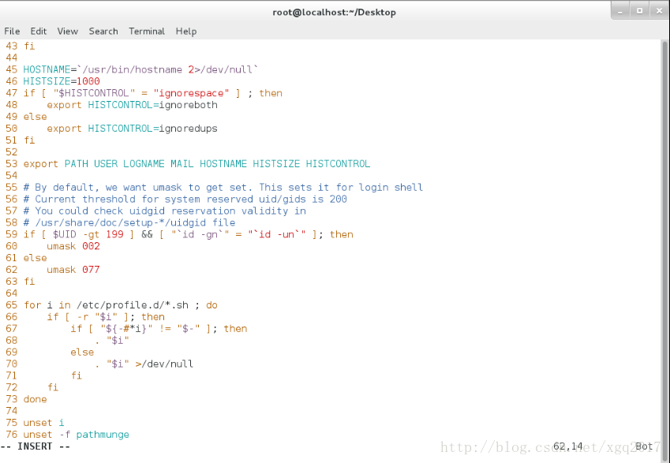Click the fi on line 72
This screenshot has width=670, height=463.
(x=53, y=387)
